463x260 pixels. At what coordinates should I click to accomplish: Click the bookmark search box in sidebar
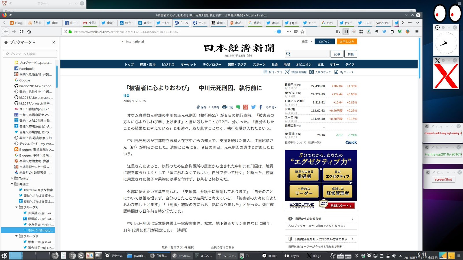click(30, 54)
